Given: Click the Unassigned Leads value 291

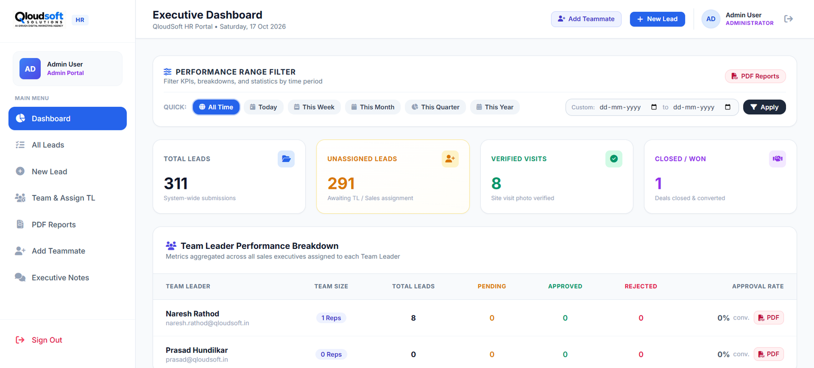Looking at the screenshot, I should (x=341, y=183).
